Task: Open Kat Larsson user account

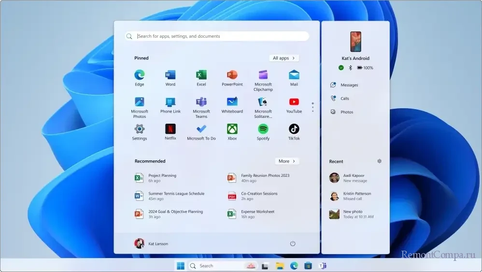Action: point(152,243)
